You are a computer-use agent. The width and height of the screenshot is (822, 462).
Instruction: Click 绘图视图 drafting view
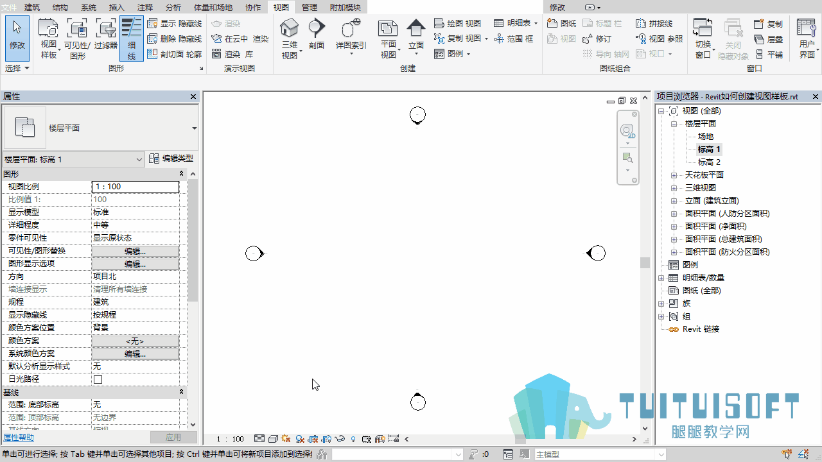click(457, 23)
